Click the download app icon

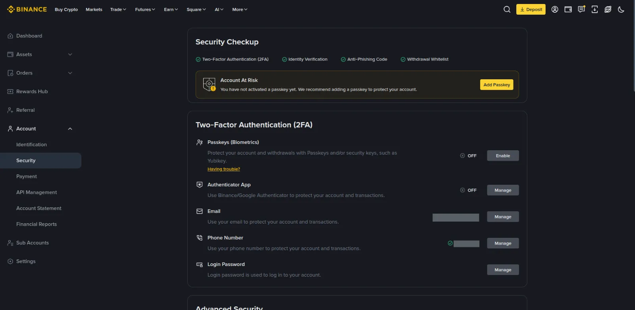(x=595, y=9)
